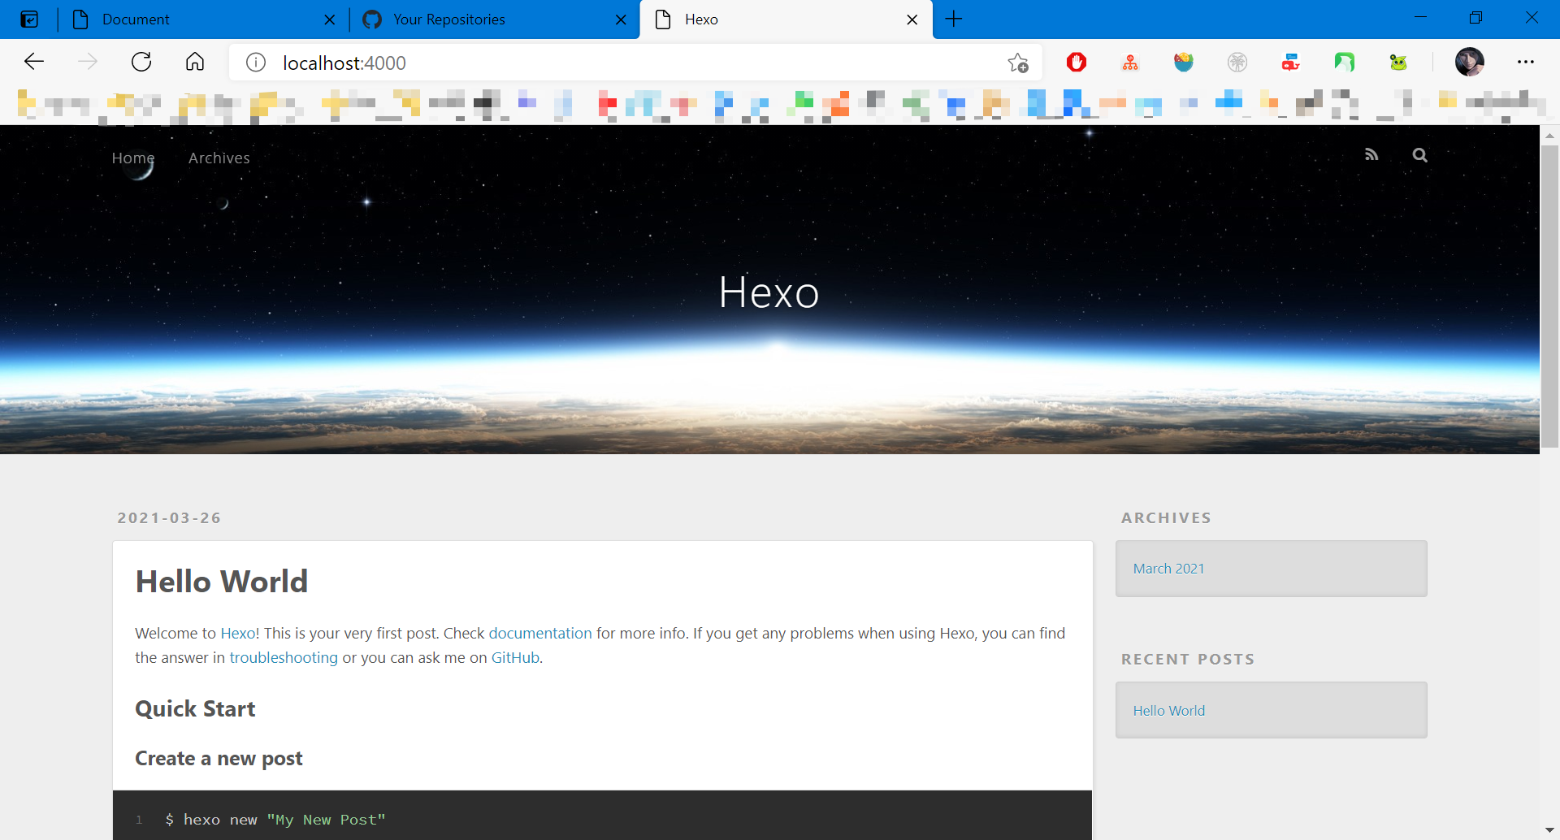Switch to the Document tab
This screenshot has width=1560, height=840.
click(x=203, y=19)
